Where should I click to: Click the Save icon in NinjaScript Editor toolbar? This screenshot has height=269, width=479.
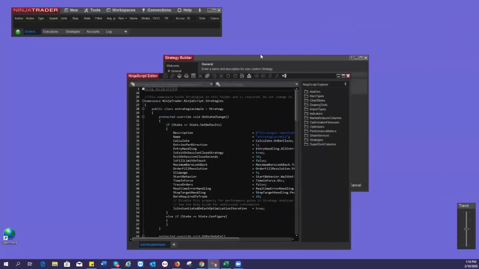pyautogui.click(x=165, y=76)
